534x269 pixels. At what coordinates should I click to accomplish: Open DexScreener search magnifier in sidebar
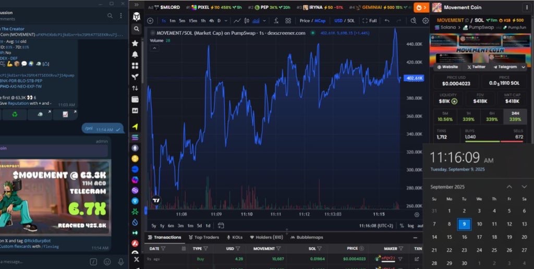(x=136, y=29)
